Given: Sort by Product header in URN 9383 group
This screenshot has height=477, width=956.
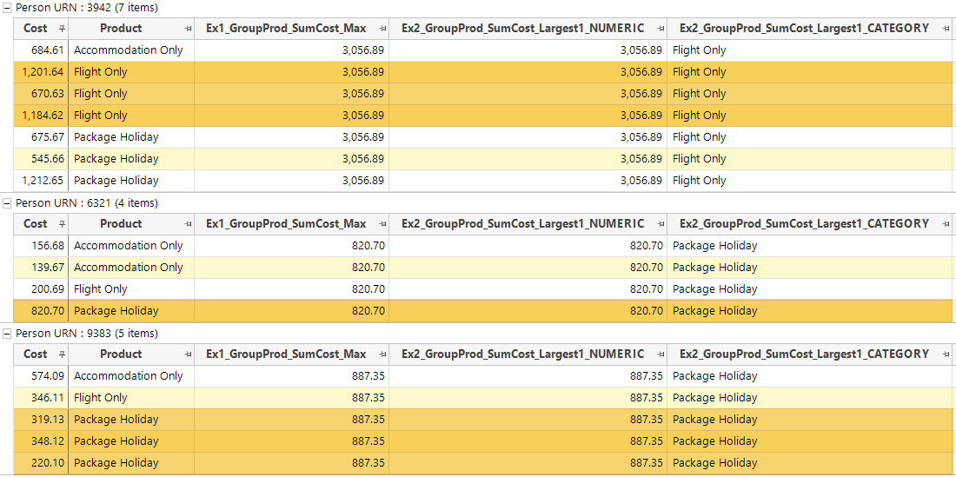Looking at the screenshot, I should (x=121, y=354).
